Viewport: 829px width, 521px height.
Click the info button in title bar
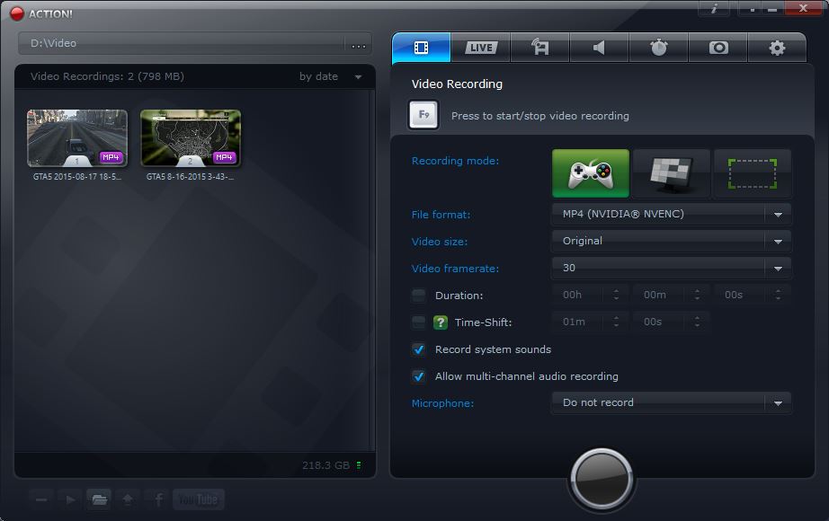pyautogui.click(x=714, y=8)
